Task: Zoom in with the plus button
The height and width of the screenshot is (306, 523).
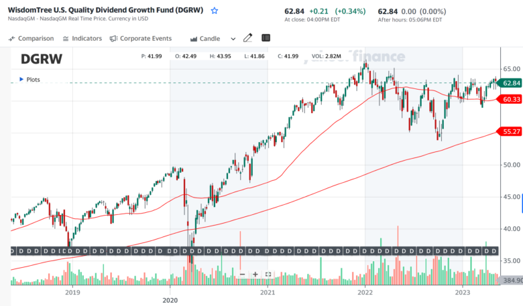Action: (x=255, y=275)
